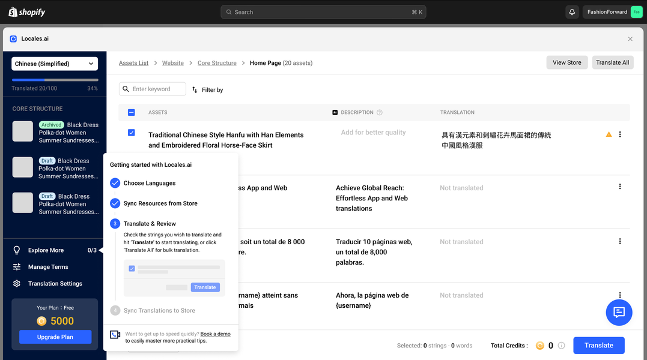
Task: Click the Translate All button
Action: (x=613, y=62)
